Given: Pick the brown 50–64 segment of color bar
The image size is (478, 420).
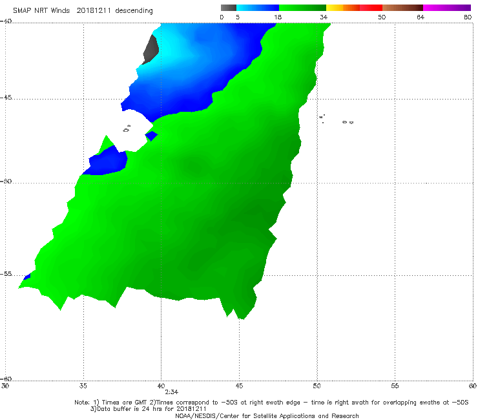Looking at the screenshot, I should (402, 8).
